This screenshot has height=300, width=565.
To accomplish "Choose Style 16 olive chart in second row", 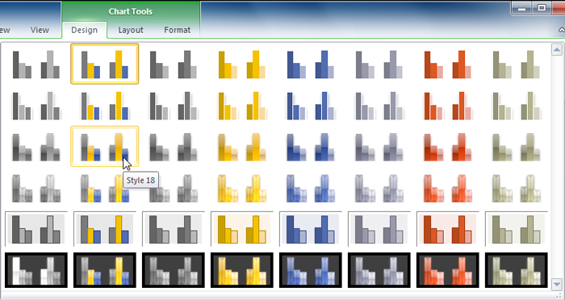I will [517, 106].
